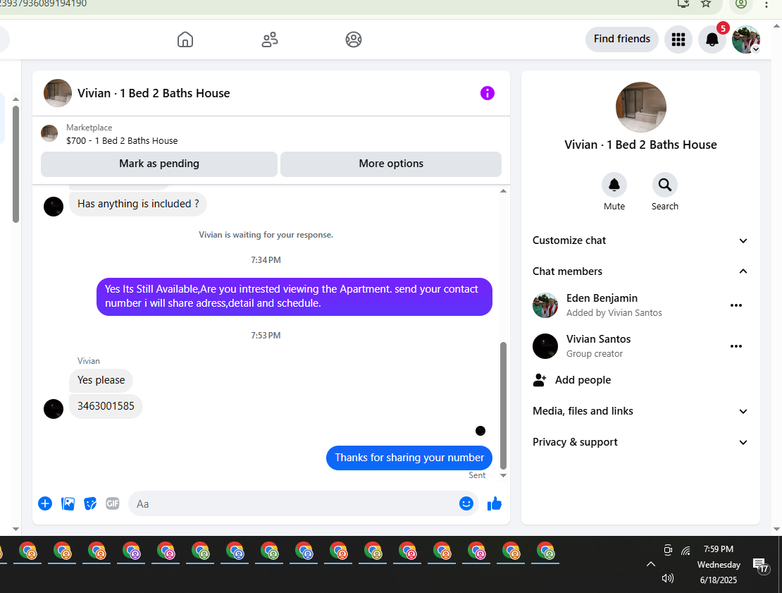Click the large listing photo in right panel
The image size is (782, 593).
click(x=640, y=107)
